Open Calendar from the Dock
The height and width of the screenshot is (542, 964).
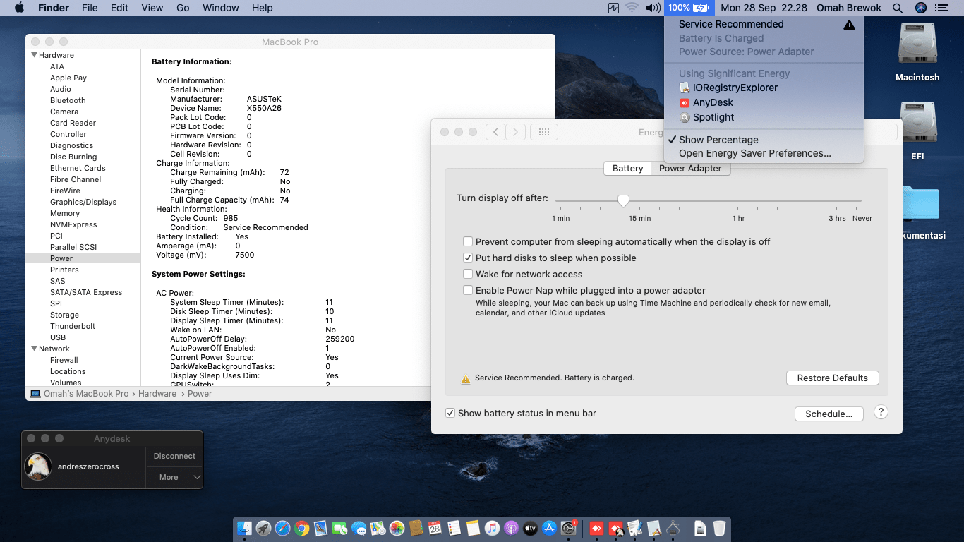coord(435,528)
